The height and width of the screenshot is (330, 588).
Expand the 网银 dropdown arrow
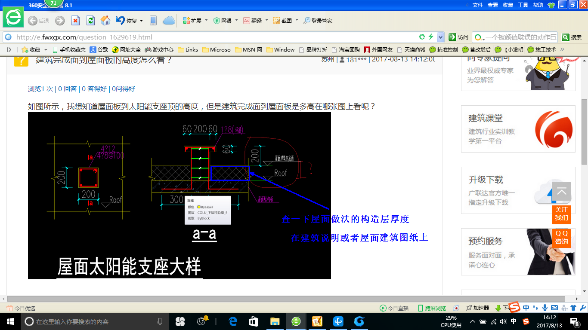(236, 21)
